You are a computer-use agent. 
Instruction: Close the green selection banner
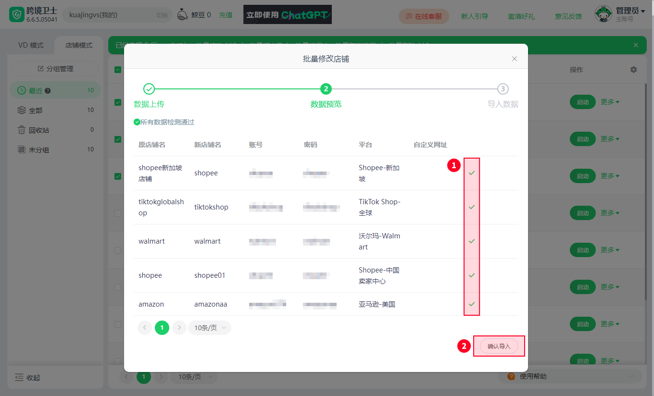tap(636, 45)
